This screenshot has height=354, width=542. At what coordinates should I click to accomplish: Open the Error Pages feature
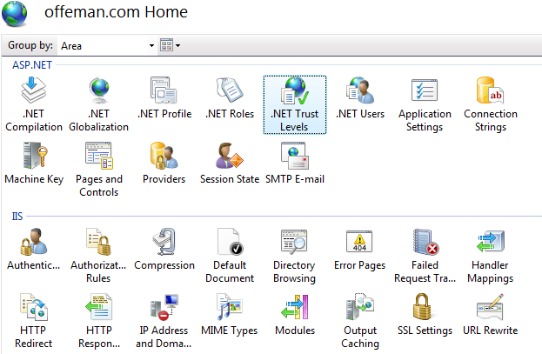360,250
